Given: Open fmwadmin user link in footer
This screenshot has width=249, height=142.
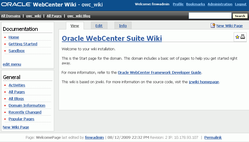Looking at the screenshot, I should (94, 137).
